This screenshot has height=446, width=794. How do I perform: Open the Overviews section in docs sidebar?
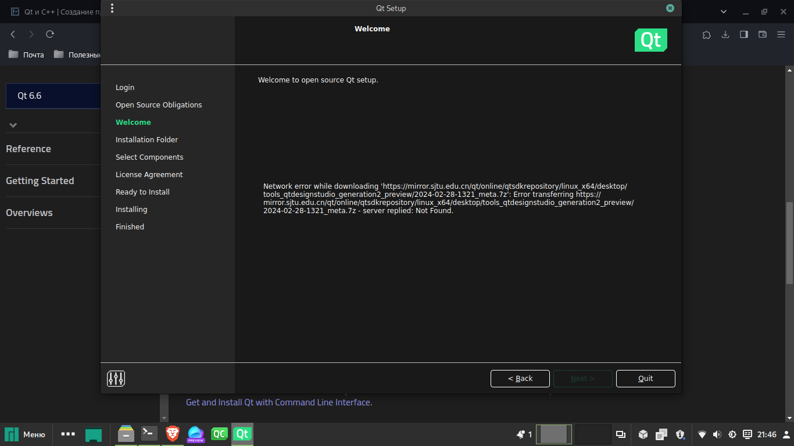(29, 213)
